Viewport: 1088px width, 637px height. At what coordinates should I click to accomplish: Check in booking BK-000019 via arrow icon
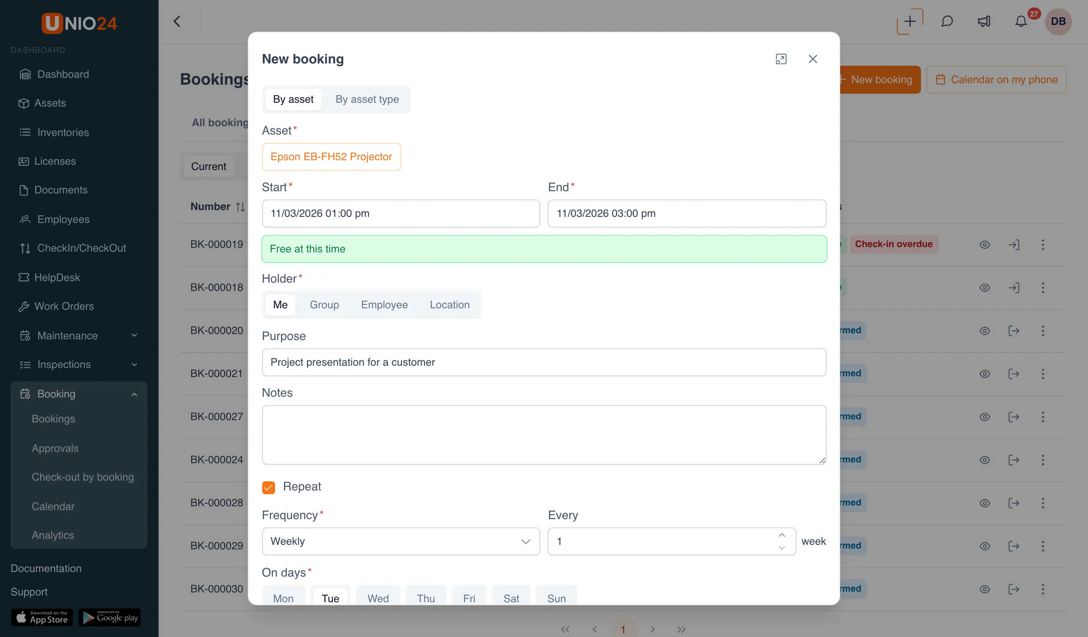click(1014, 244)
